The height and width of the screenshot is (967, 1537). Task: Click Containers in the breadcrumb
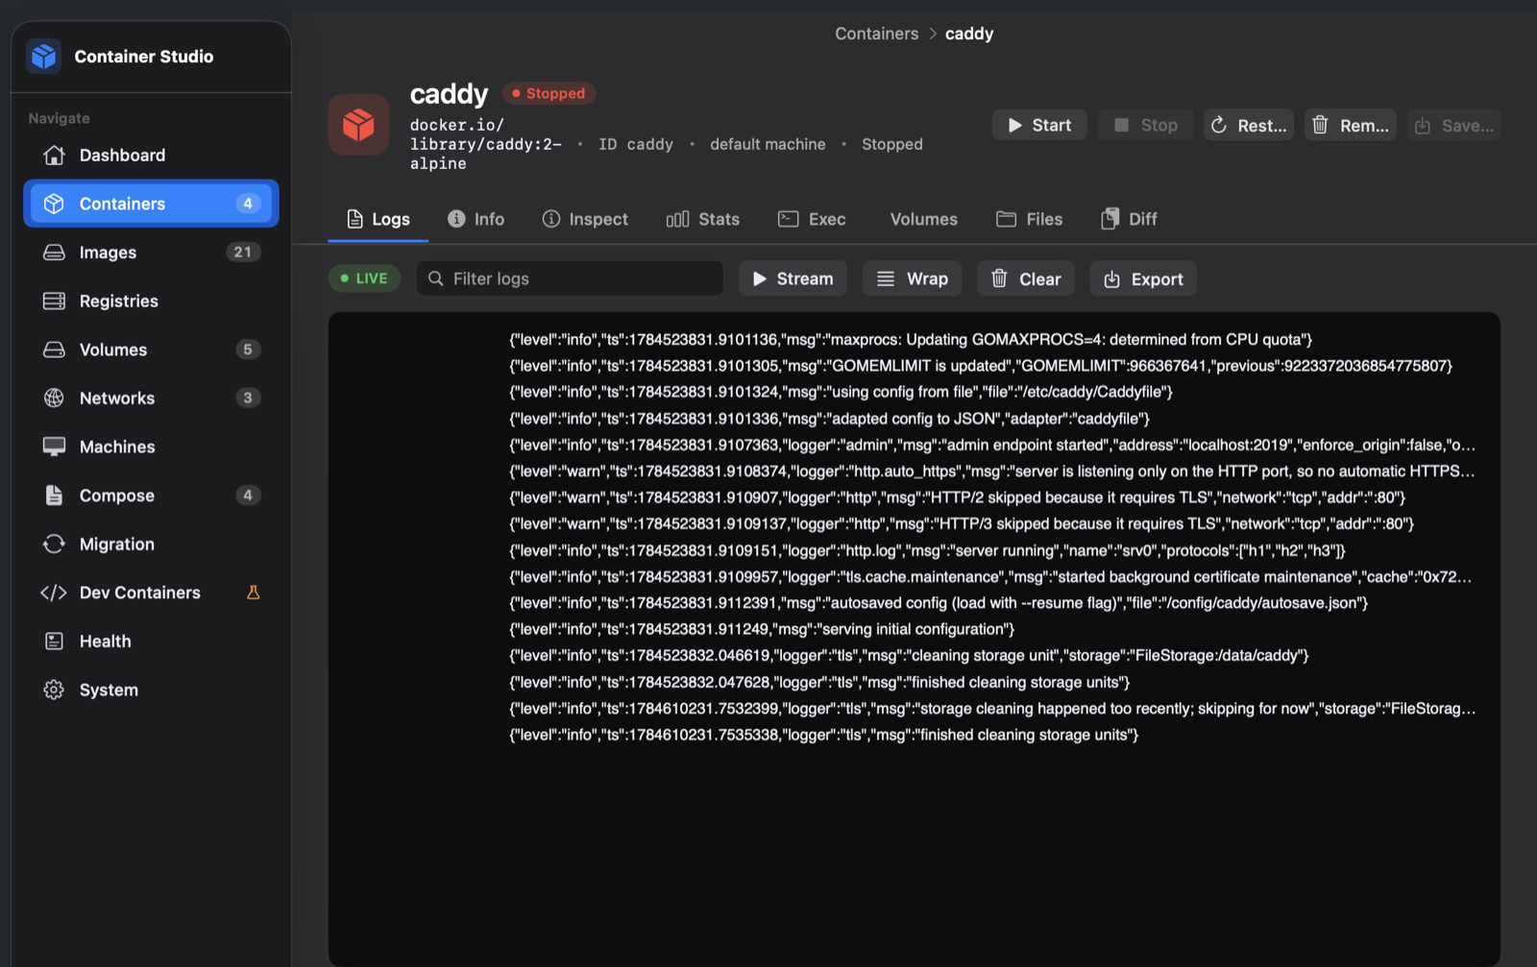(876, 34)
